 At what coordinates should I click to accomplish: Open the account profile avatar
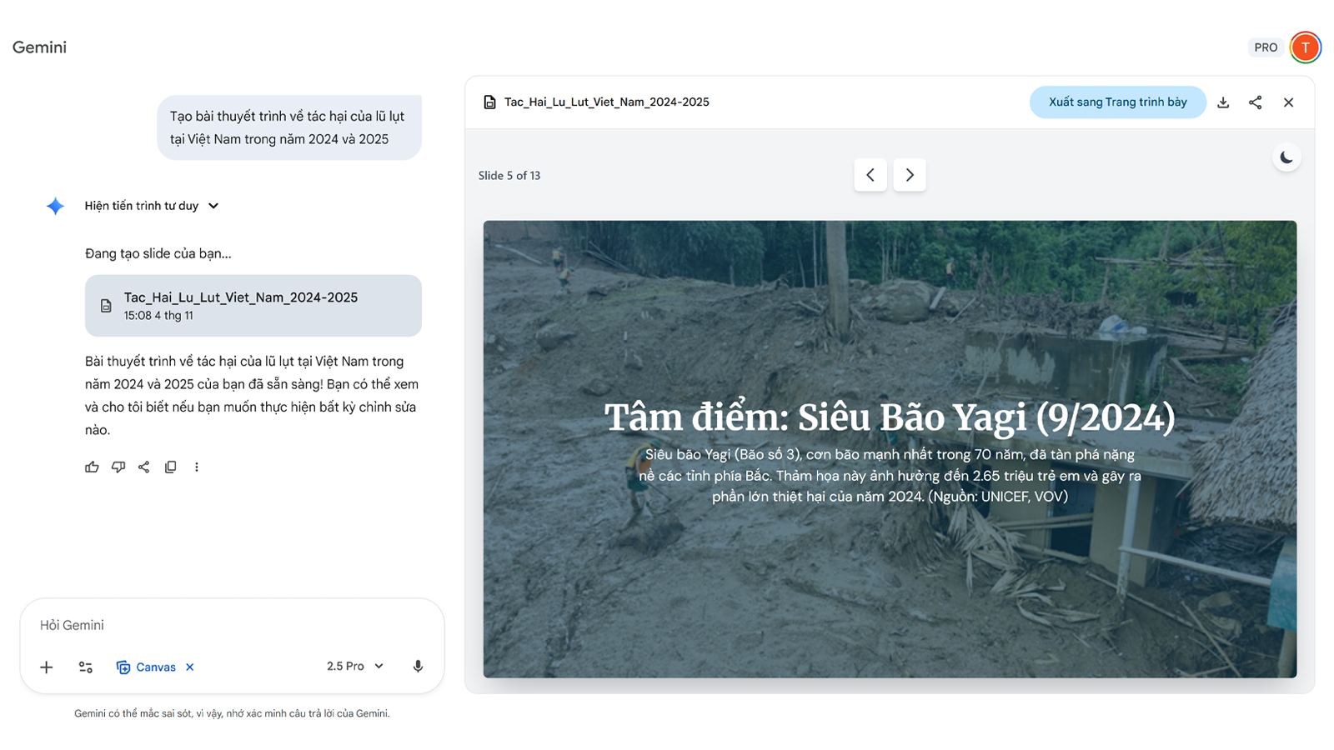click(1305, 47)
